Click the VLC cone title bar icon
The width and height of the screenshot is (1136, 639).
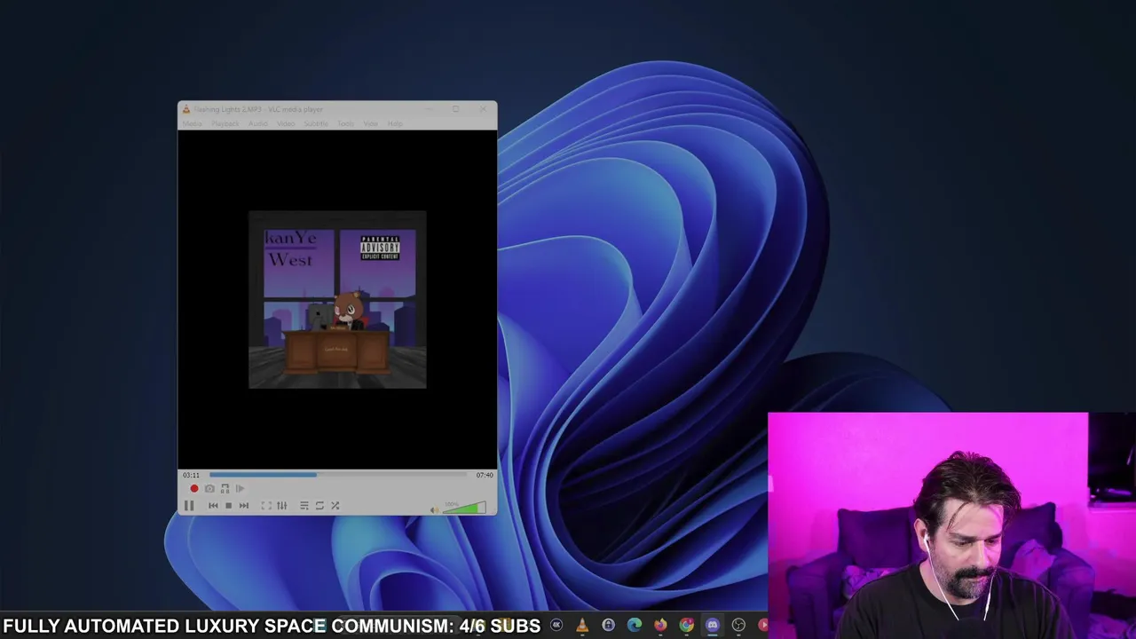click(x=185, y=109)
